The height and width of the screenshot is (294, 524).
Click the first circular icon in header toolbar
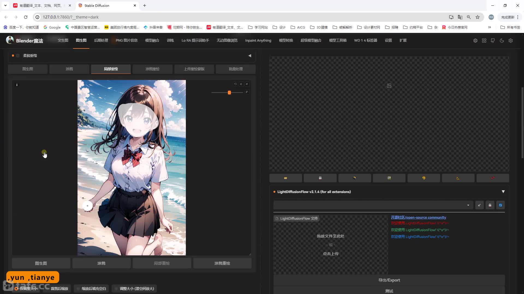coord(475,41)
